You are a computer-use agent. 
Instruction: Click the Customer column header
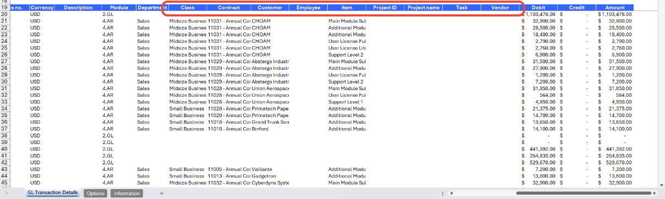coord(270,8)
